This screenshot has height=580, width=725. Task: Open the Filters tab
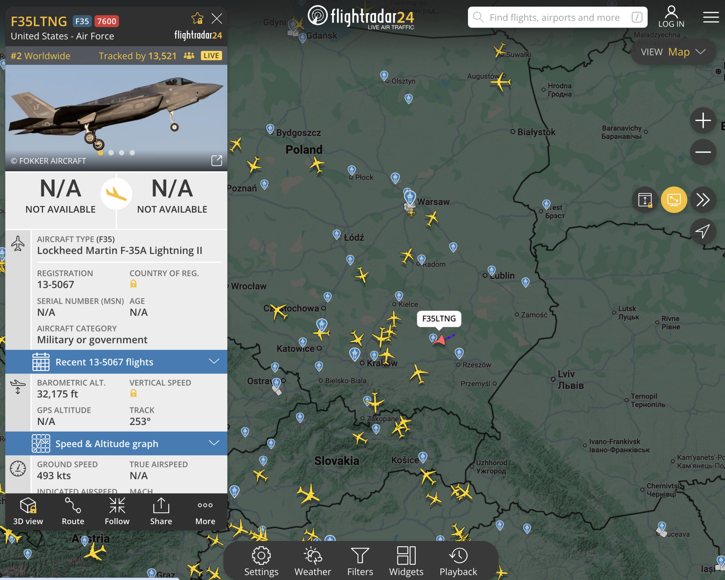coord(360,561)
